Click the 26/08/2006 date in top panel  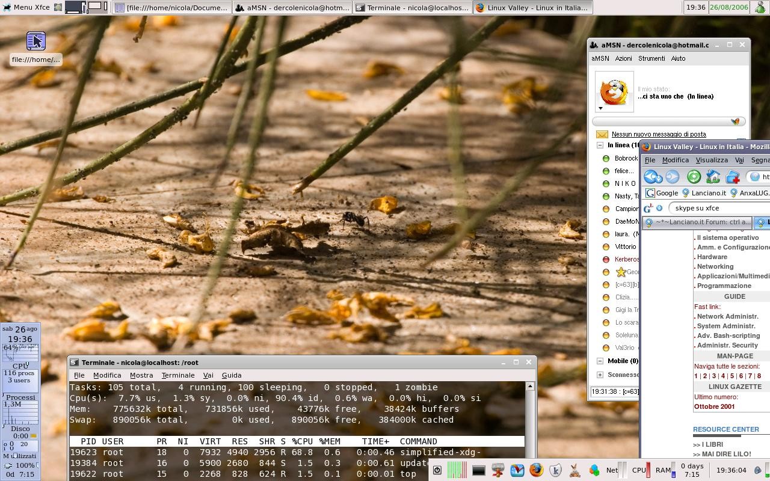[728, 7]
